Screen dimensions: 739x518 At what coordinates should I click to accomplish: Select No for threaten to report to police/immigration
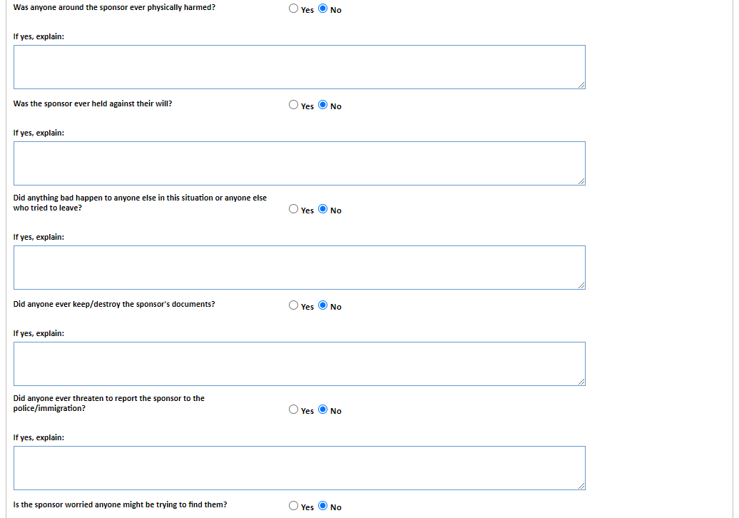click(x=323, y=410)
